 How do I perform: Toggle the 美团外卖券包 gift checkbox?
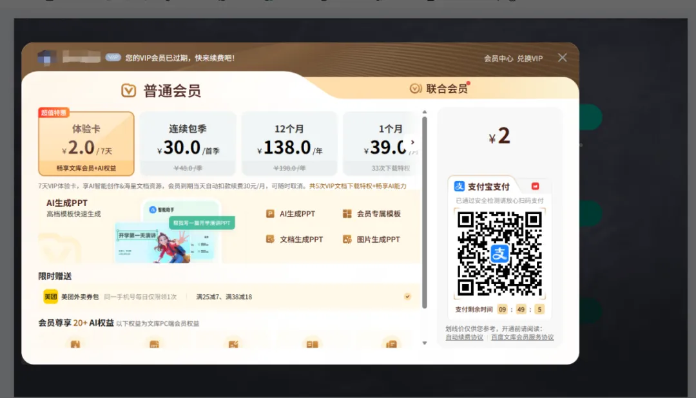(407, 296)
